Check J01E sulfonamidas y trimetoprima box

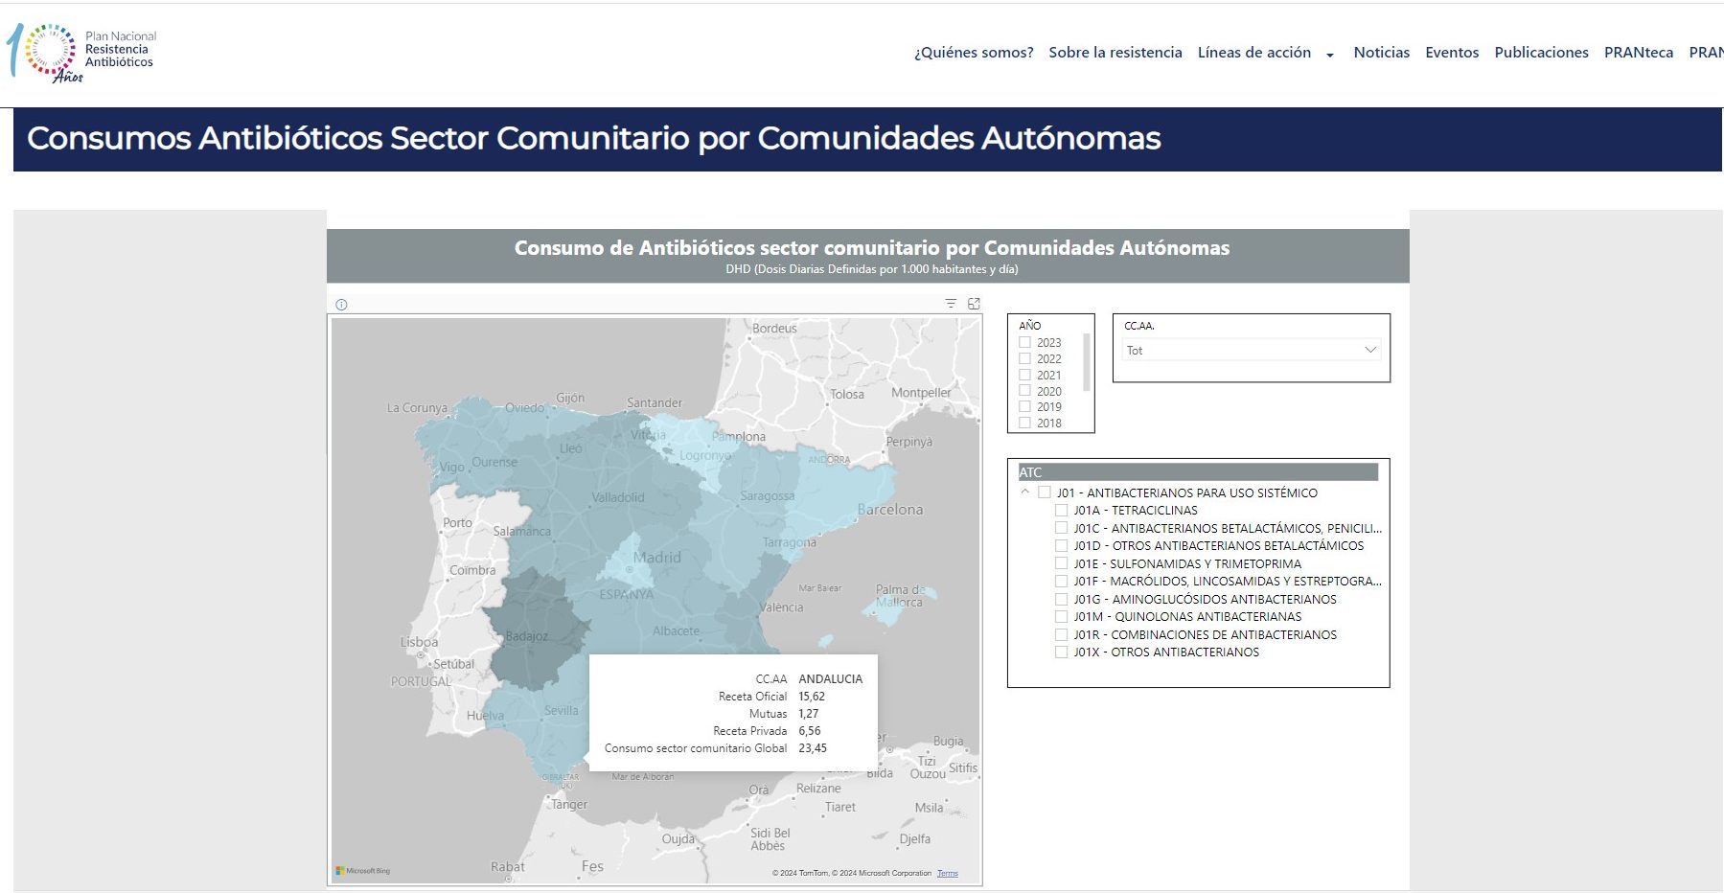(x=1061, y=563)
